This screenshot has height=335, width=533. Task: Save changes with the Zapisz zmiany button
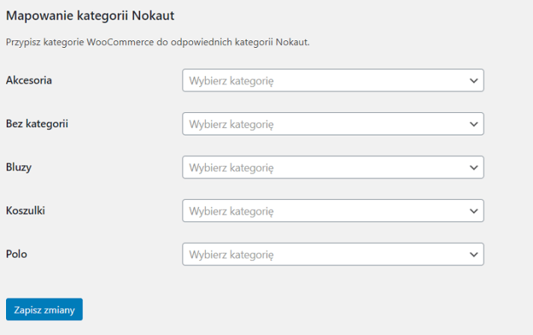pos(44,310)
